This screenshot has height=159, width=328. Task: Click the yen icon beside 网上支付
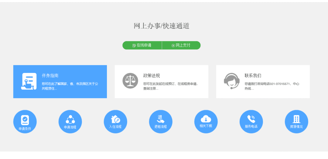coord(173,46)
